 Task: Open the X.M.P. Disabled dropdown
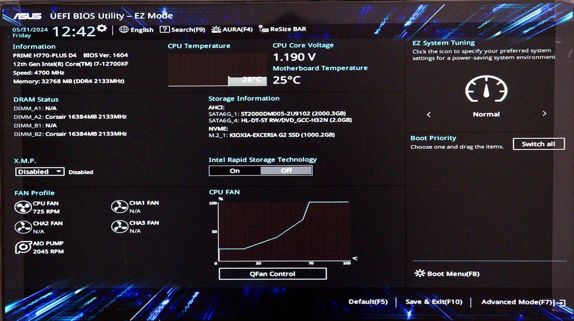point(40,172)
